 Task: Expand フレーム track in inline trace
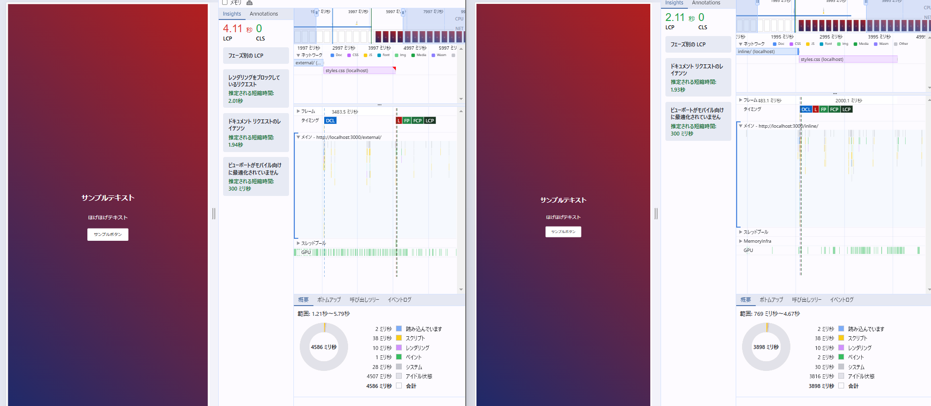point(741,100)
